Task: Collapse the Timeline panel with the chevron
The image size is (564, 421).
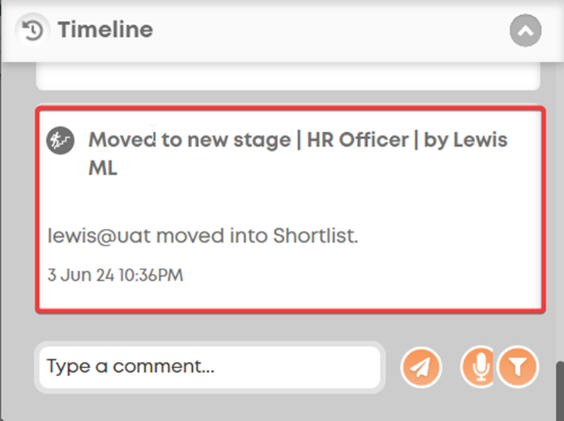Action: [526, 30]
